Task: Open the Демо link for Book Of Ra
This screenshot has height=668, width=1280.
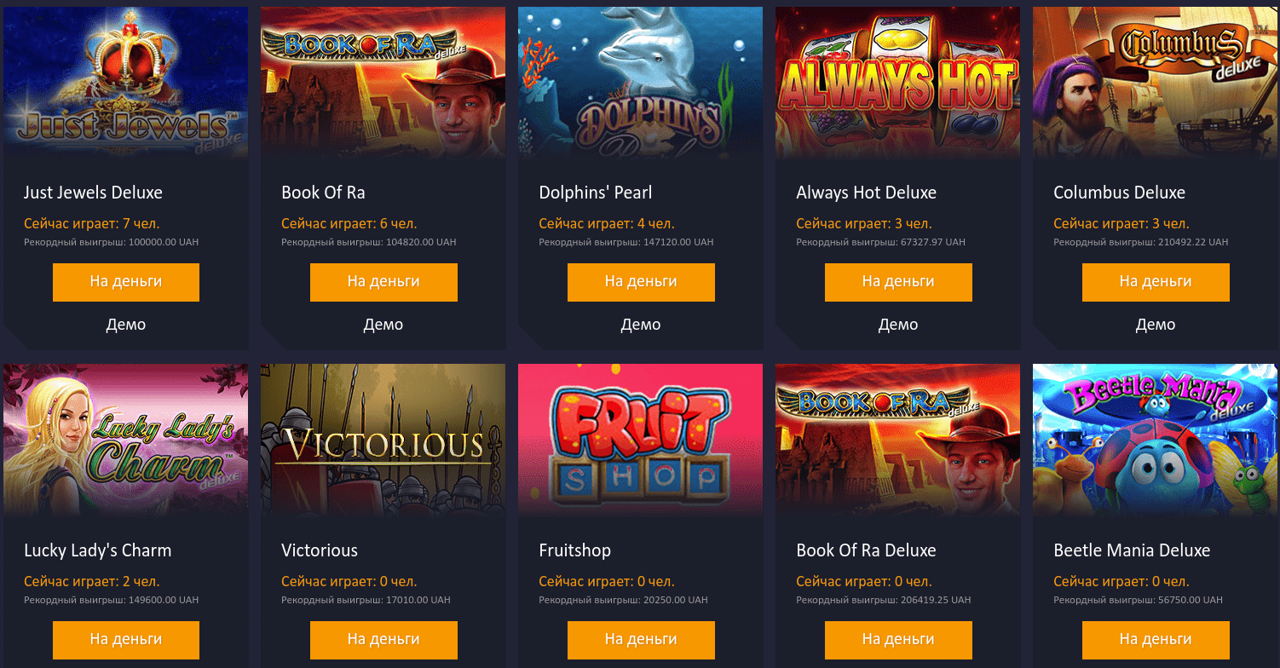Action: tap(383, 325)
